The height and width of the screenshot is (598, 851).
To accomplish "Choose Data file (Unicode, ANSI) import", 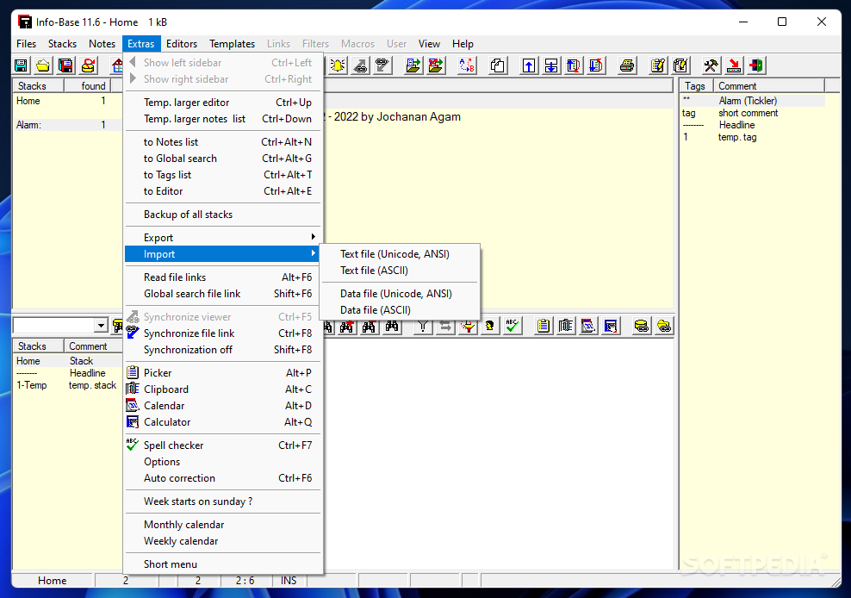I will point(400,294).
